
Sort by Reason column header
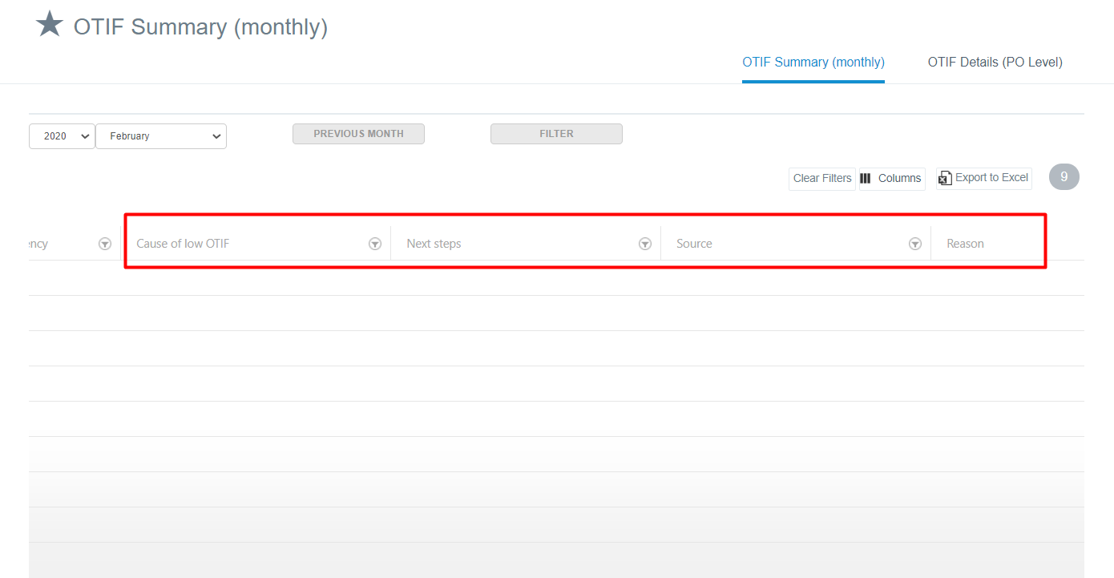coord(965,244)
